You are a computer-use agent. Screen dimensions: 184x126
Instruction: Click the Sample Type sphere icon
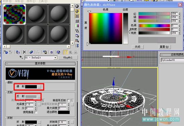coord(77,6)
